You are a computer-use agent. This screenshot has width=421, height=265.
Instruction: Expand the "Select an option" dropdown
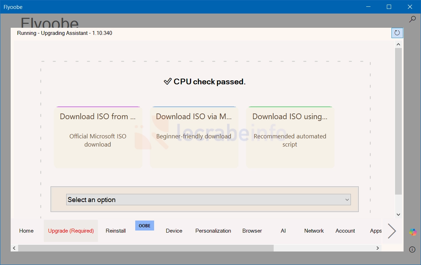[x=208, y=200]
